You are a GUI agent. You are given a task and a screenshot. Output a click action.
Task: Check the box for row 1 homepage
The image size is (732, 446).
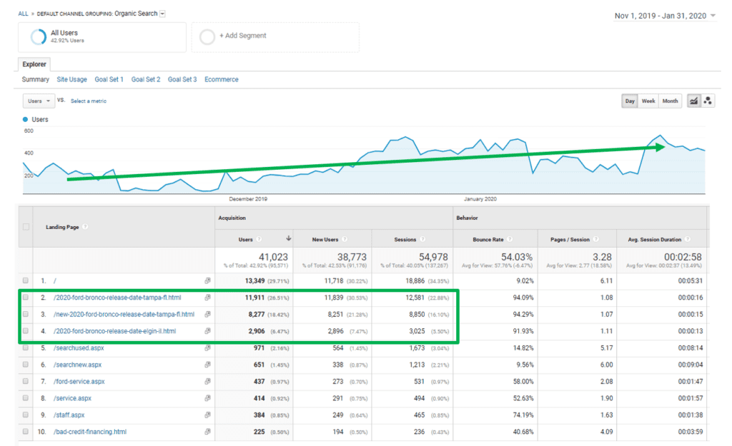(x=26, y=280)
